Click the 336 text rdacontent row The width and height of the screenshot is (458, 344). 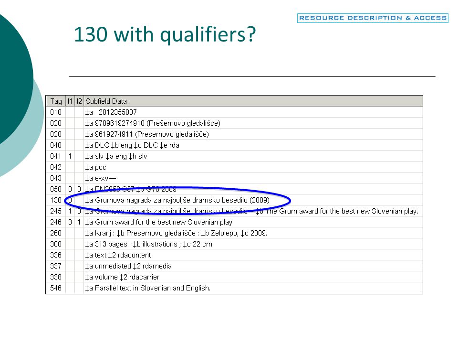234,255
